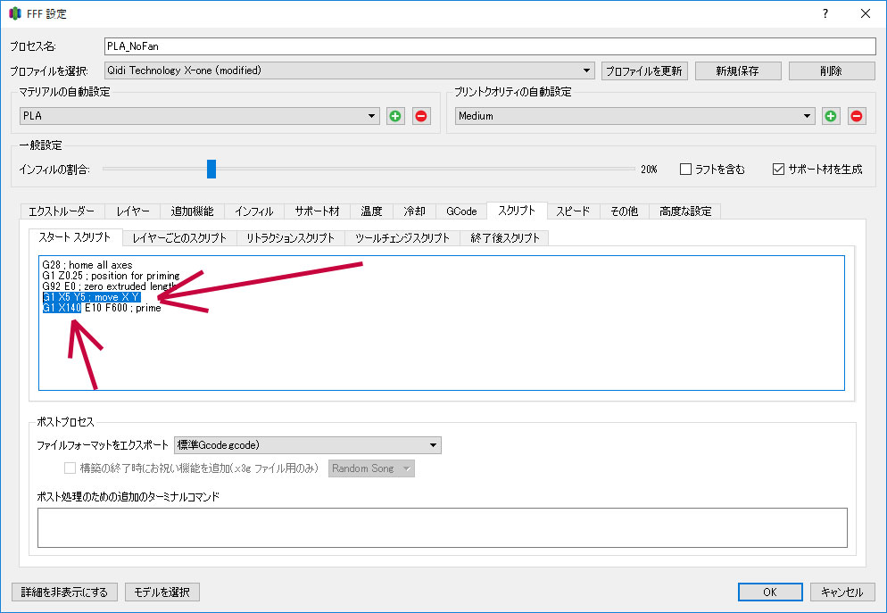Uncheck the サポート材を生成 checkbox
This screenshot has width=887, height=613.
click(x=778, y=169)
